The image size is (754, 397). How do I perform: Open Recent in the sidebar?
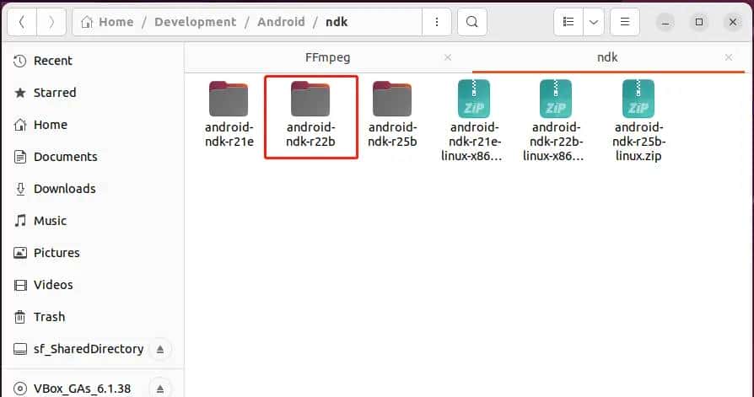(x=92, y=61)
